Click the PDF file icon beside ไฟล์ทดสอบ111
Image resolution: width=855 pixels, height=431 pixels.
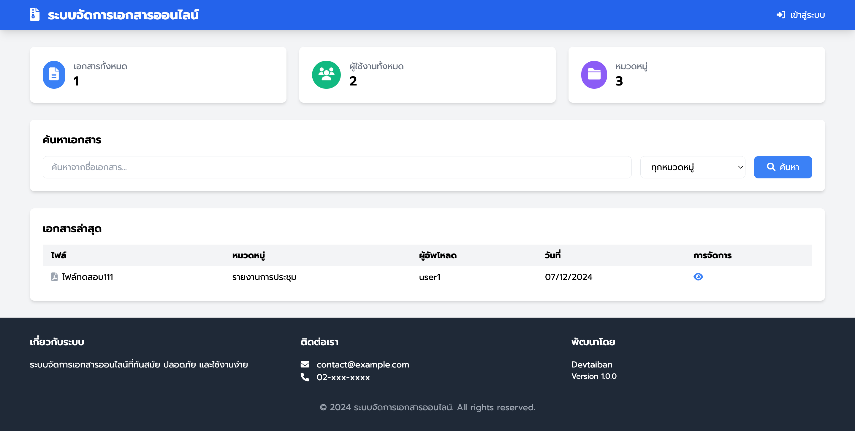pos(54,277)
